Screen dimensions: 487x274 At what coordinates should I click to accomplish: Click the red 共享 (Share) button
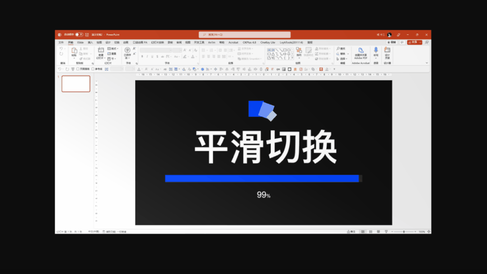[x=412, y=42]
